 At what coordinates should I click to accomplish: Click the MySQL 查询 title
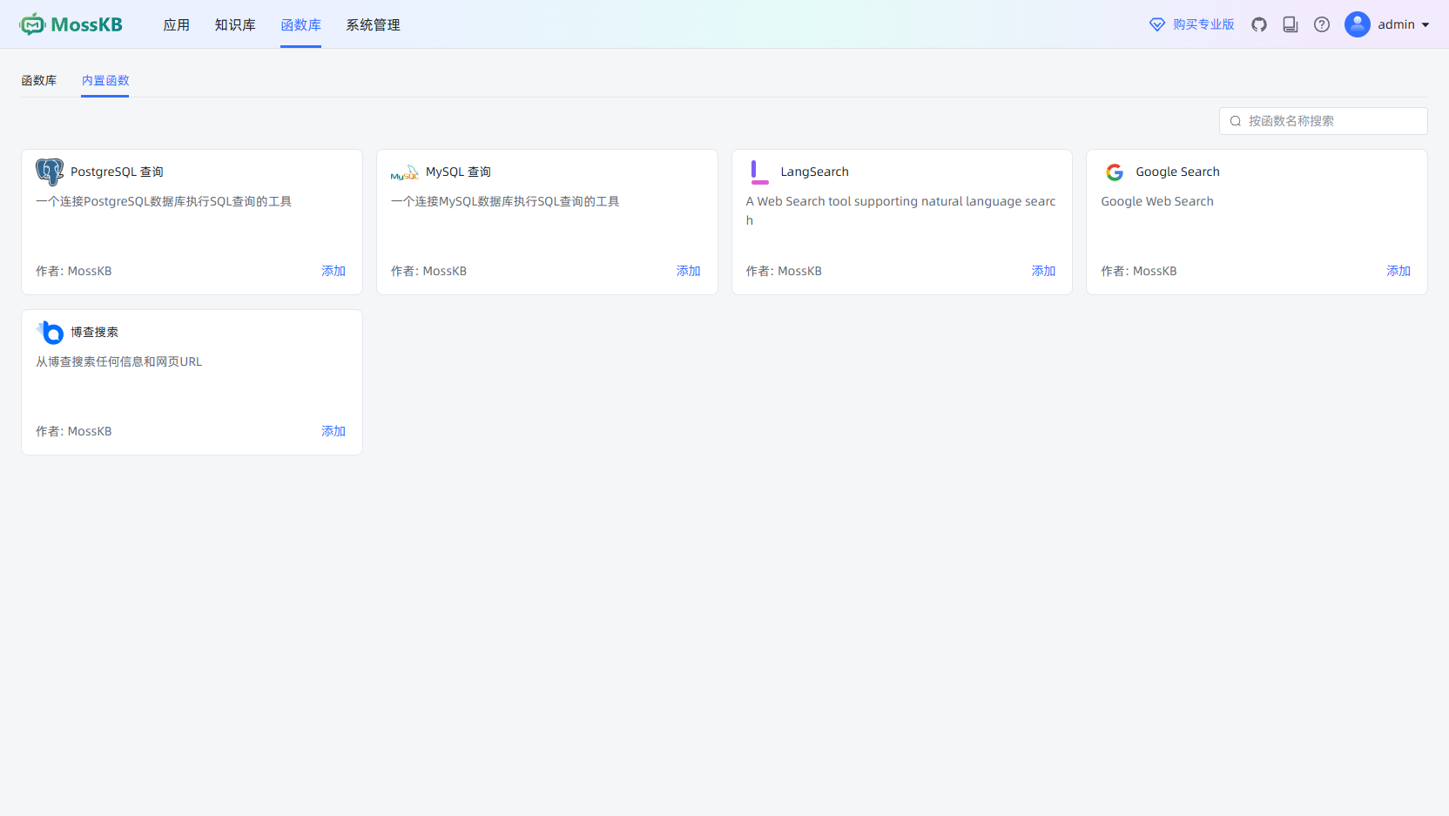[x=458, y=172]
